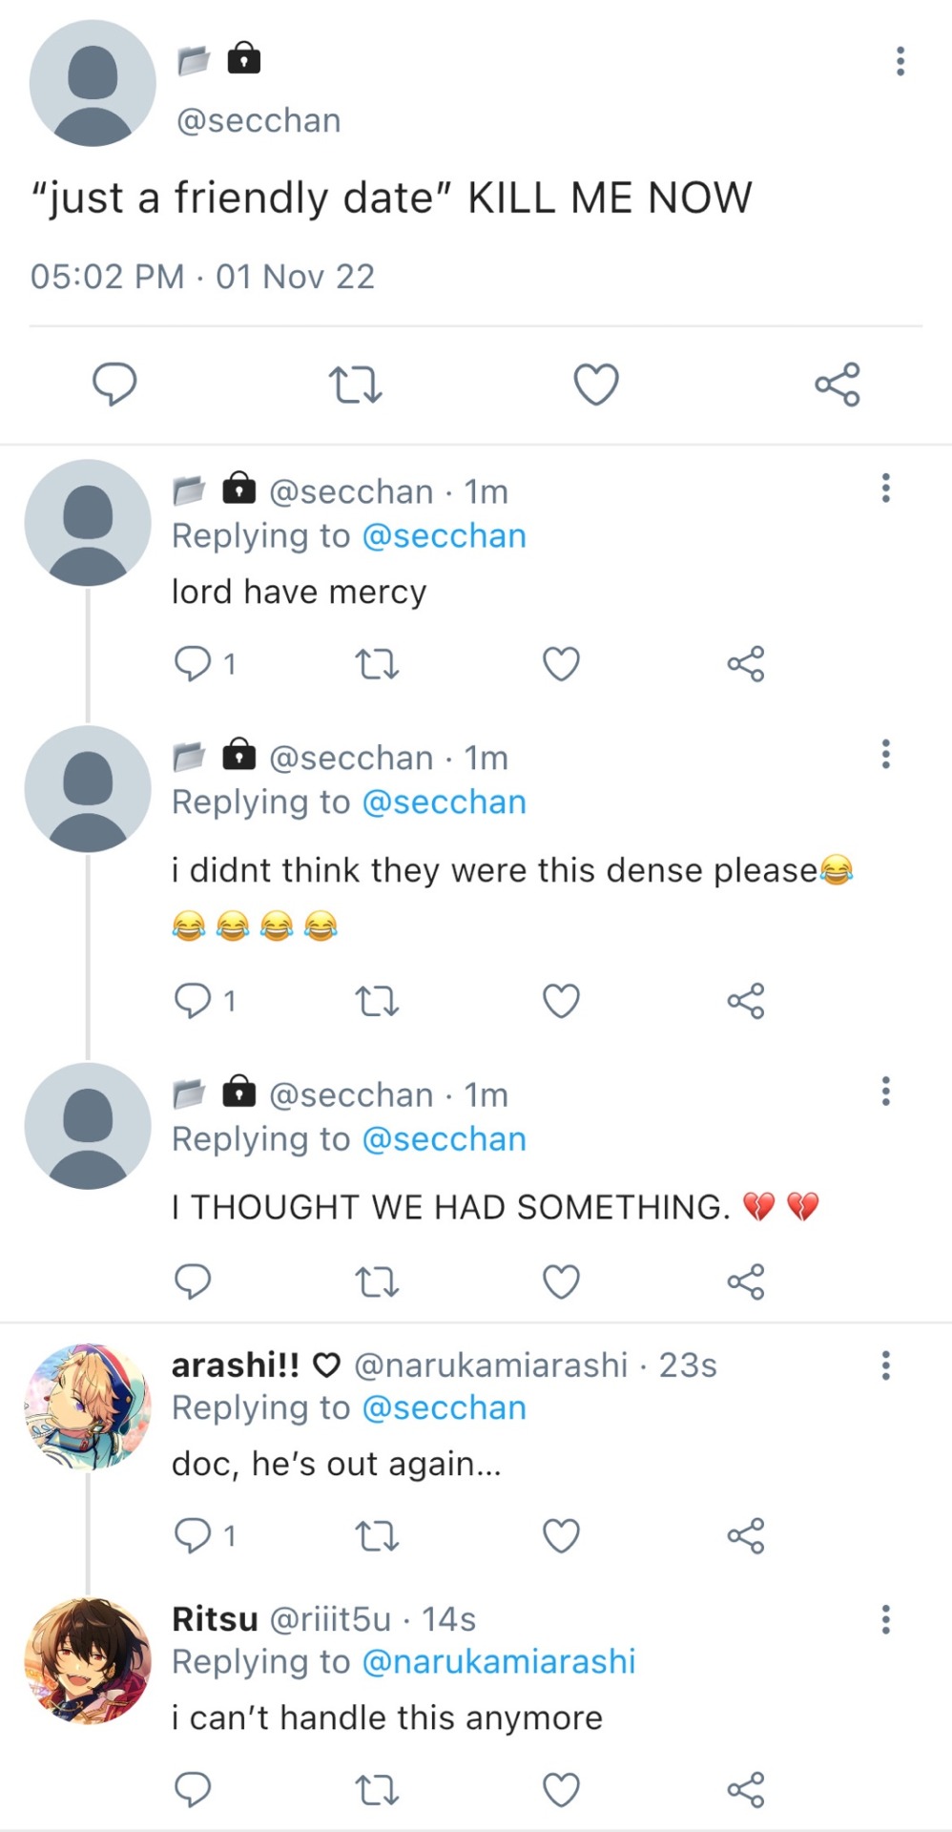Viewport: 952px width, 1832px height.
Task: Like the "just a friendly date" main tweet
Action: (x=596, y=385)
